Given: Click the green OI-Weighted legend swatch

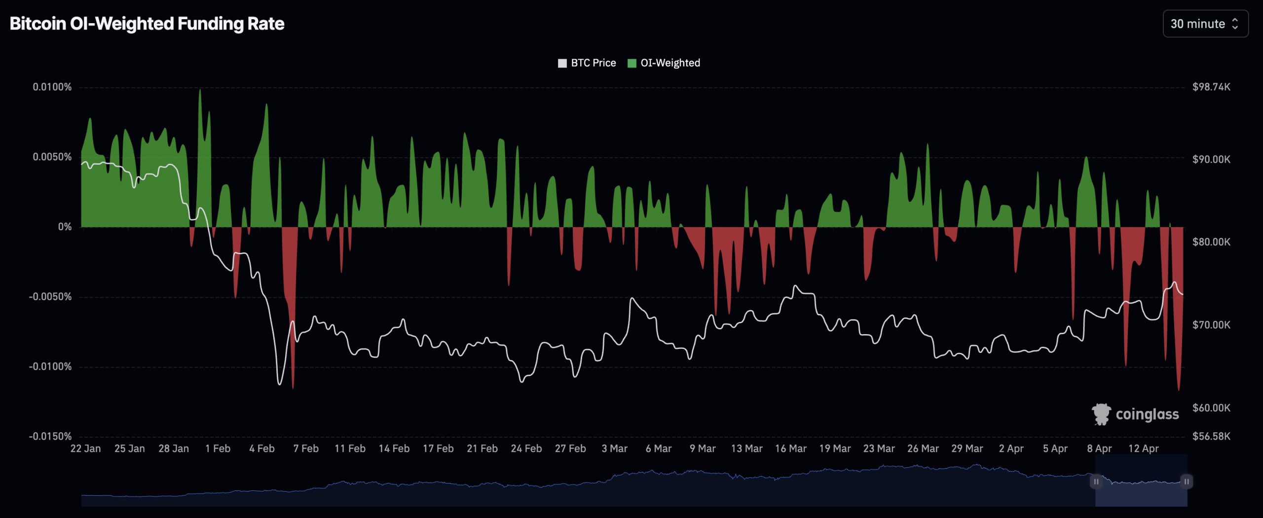Looking at the screenshot, I should tap(633, 63).
